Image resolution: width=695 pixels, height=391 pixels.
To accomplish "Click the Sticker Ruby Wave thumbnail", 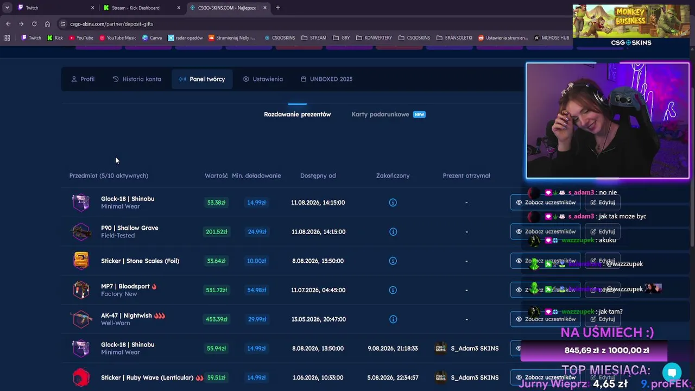I will tap(81, 377).
